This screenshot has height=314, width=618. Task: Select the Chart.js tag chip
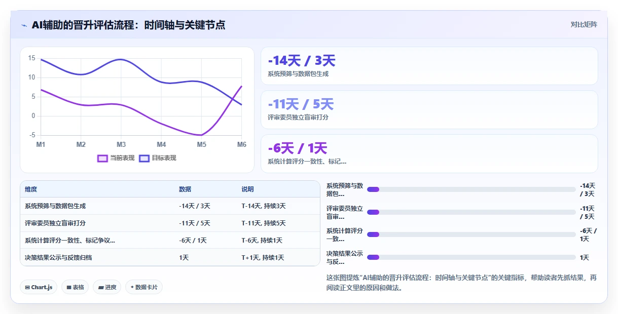tap(39, 287)
